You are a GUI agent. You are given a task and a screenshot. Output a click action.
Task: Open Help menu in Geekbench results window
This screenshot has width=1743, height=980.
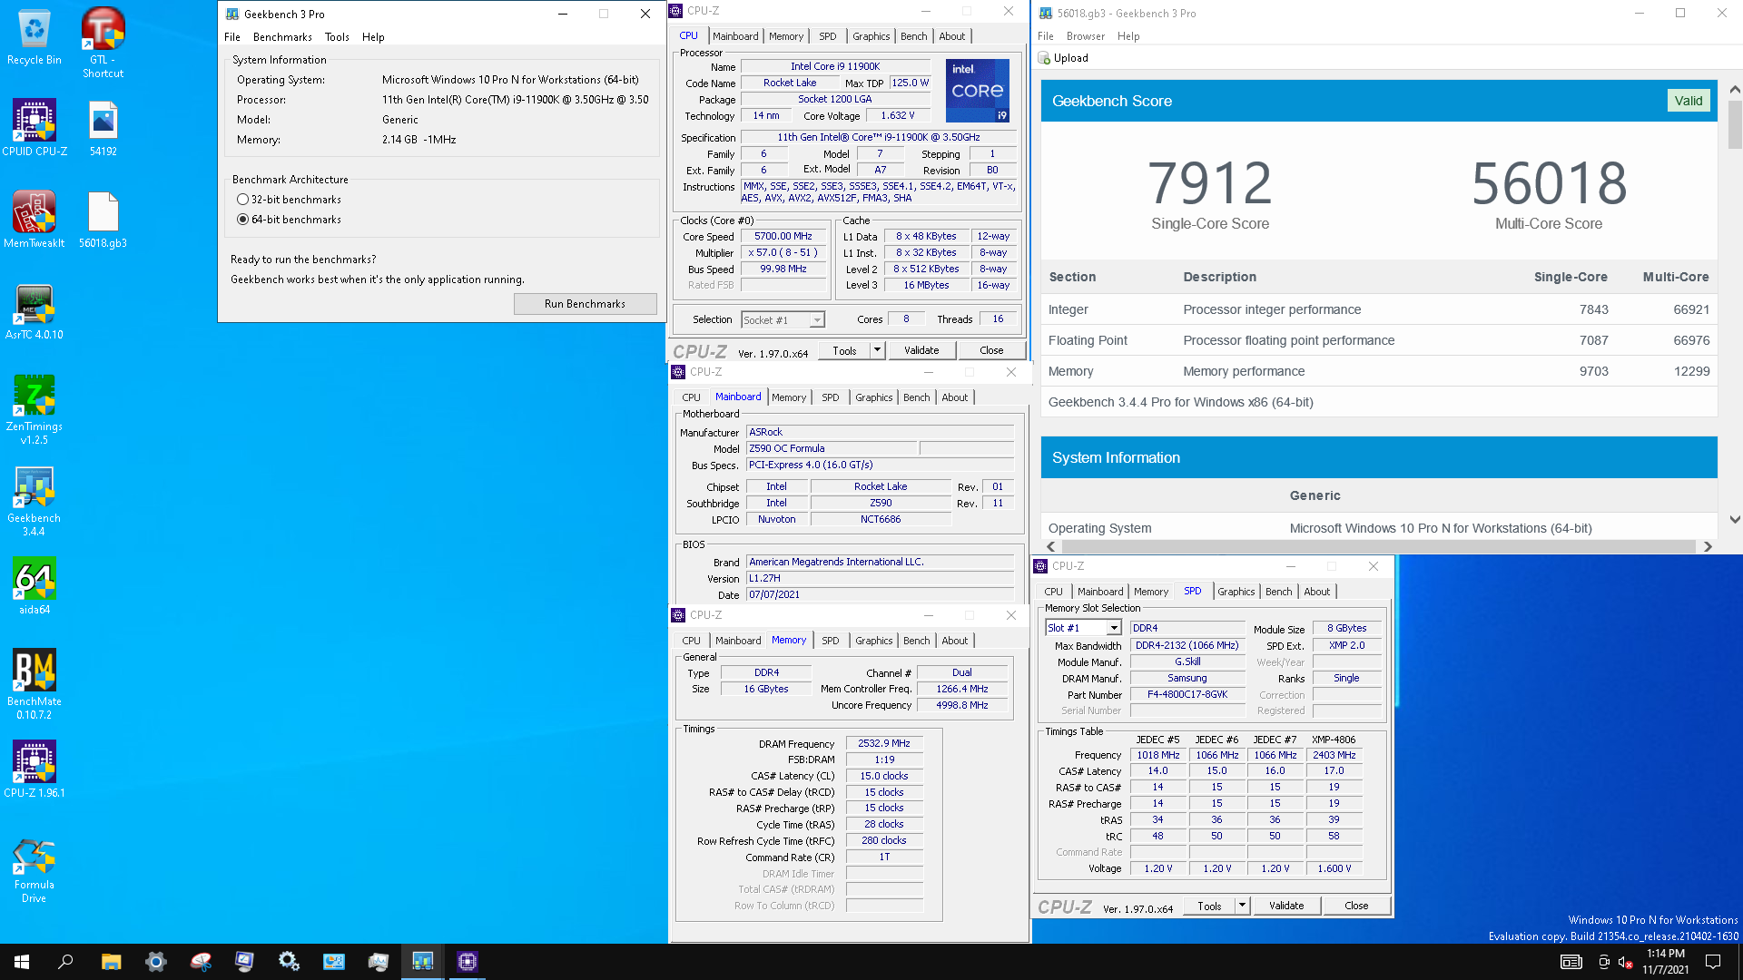pos(1128,36)
